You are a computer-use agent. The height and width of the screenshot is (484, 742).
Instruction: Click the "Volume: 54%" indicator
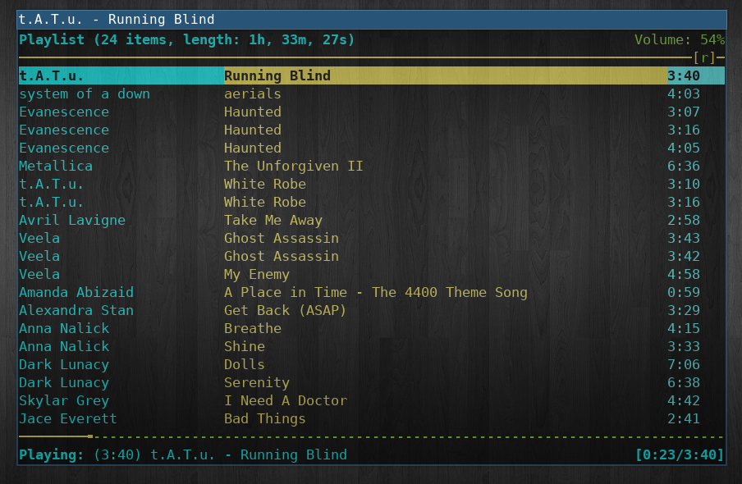[x=680, y=39]
